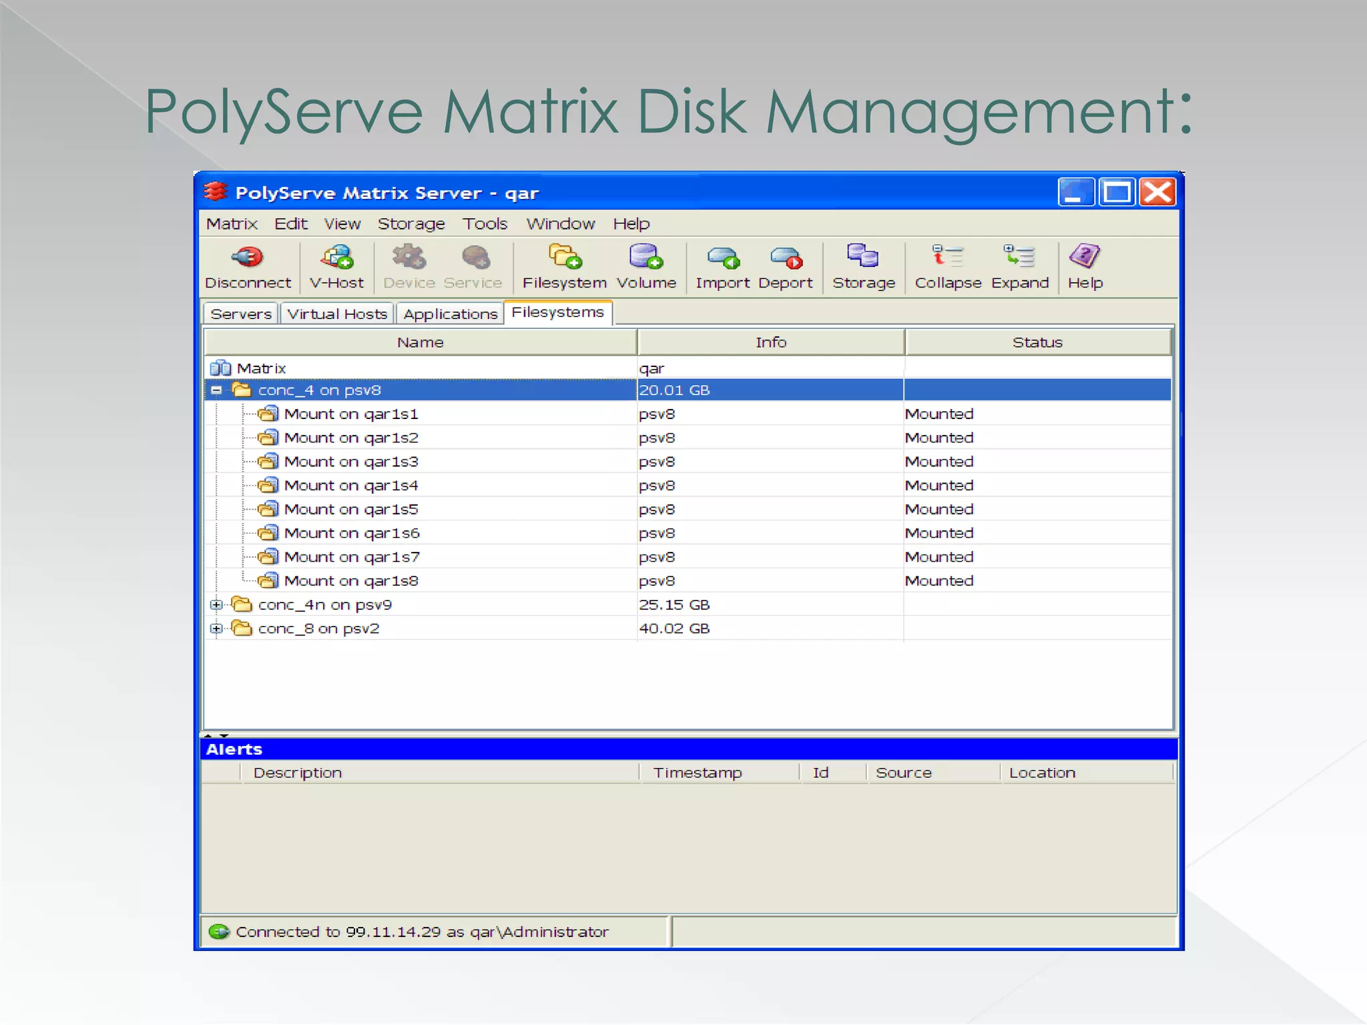1367x1025 pixels.
Task: Click the Deport disks icon
Action: point(786,258)
